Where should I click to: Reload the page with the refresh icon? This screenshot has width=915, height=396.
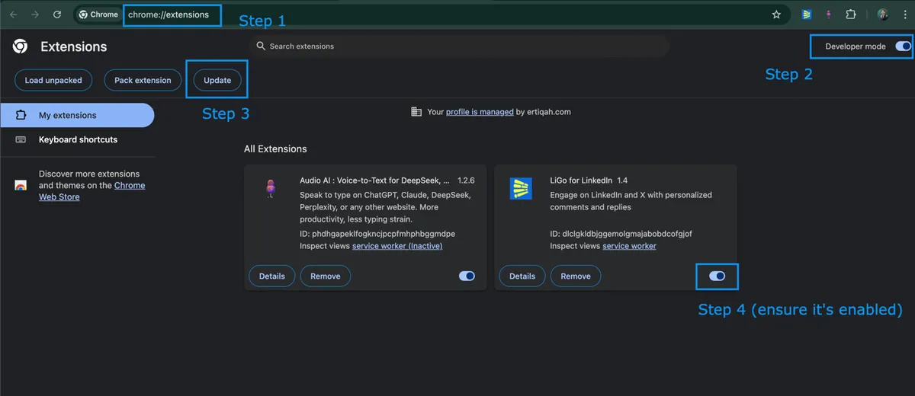57,14
